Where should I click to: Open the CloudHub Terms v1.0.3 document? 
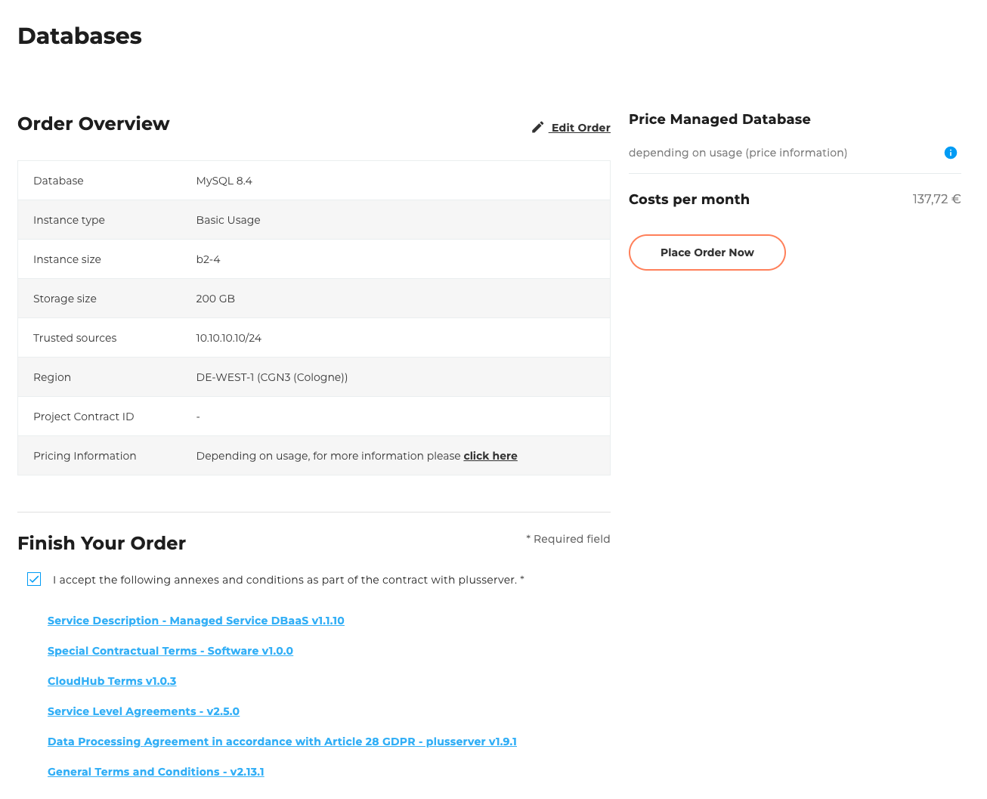(111, 680)
